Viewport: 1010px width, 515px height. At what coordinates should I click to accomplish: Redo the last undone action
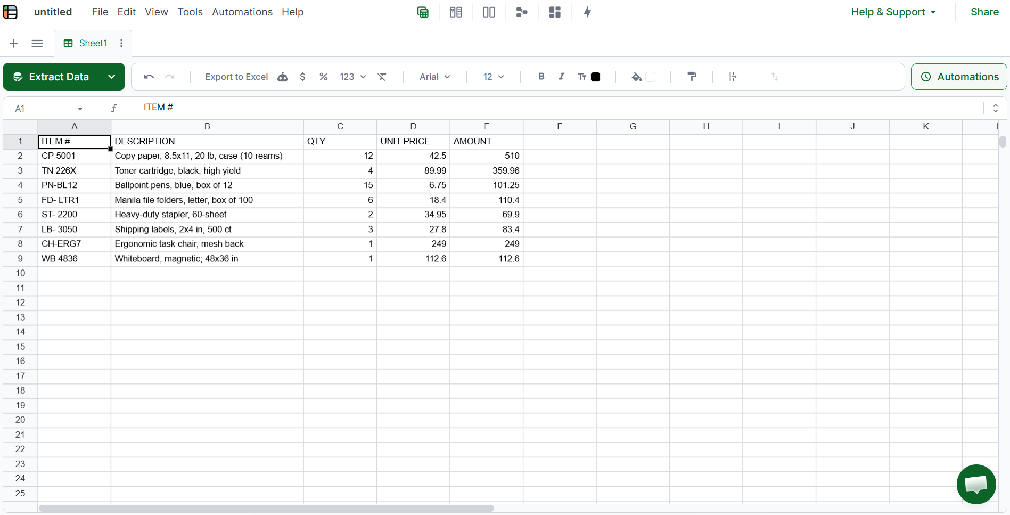pos(169,77)
